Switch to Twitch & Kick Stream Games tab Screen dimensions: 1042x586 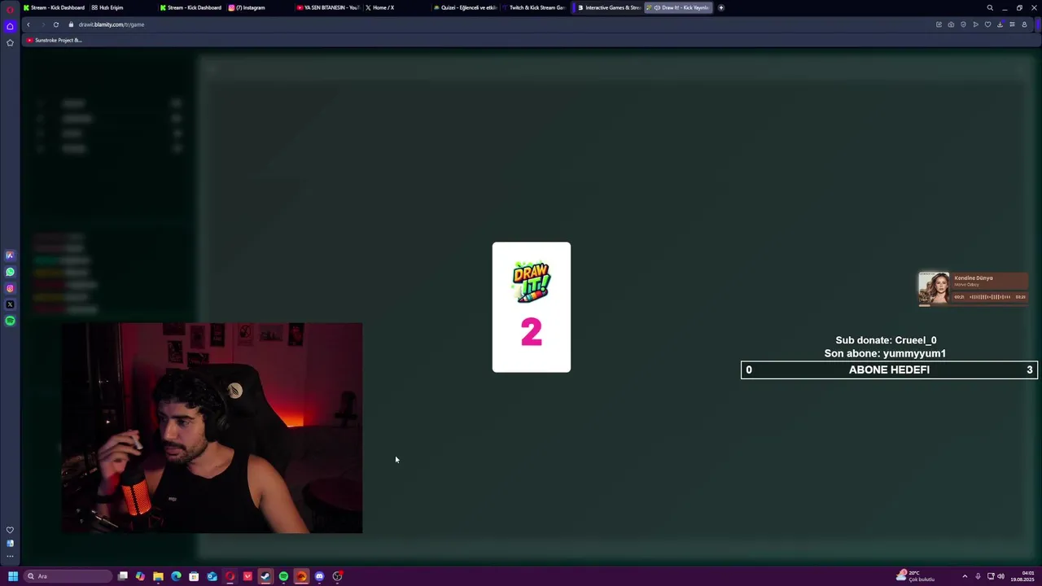pyautogui.click(x=535, y=7)
